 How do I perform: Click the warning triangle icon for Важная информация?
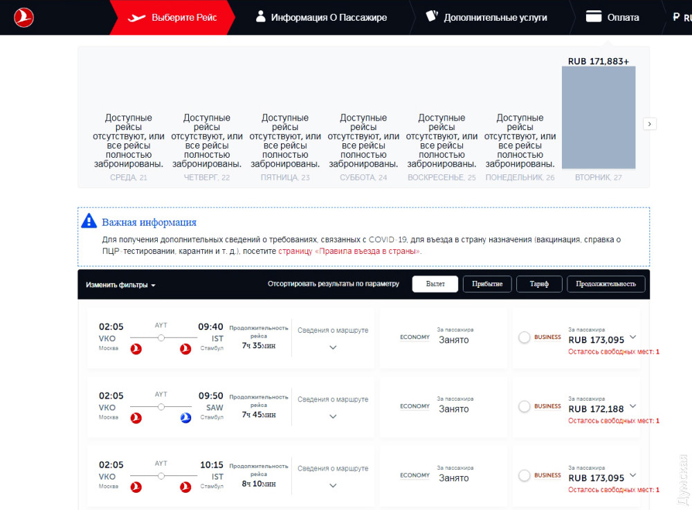pos(89,221)
